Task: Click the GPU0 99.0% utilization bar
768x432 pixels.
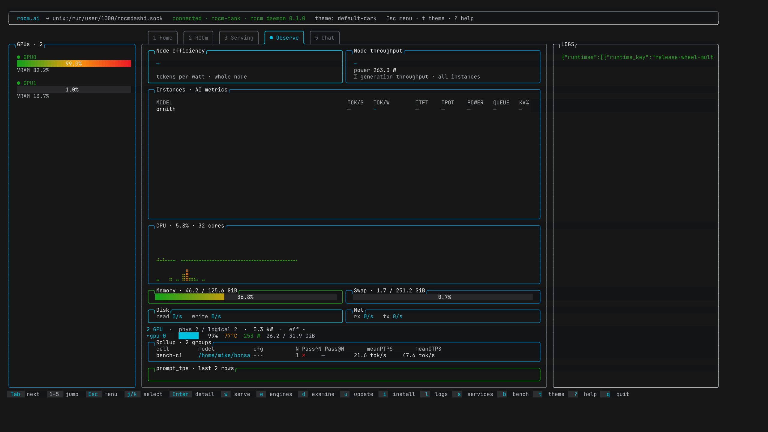Action: [x=74, y=64]
